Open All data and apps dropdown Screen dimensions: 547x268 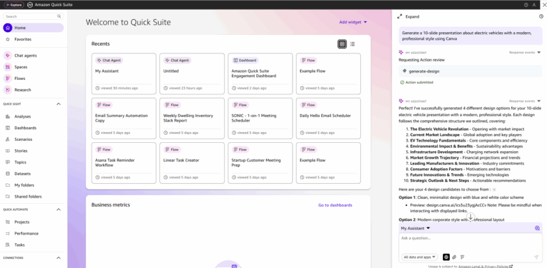coord(420,257)
